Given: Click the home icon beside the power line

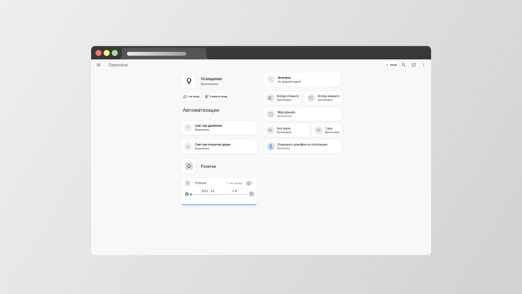Looking at the screenshot, I should pos(186,194).
